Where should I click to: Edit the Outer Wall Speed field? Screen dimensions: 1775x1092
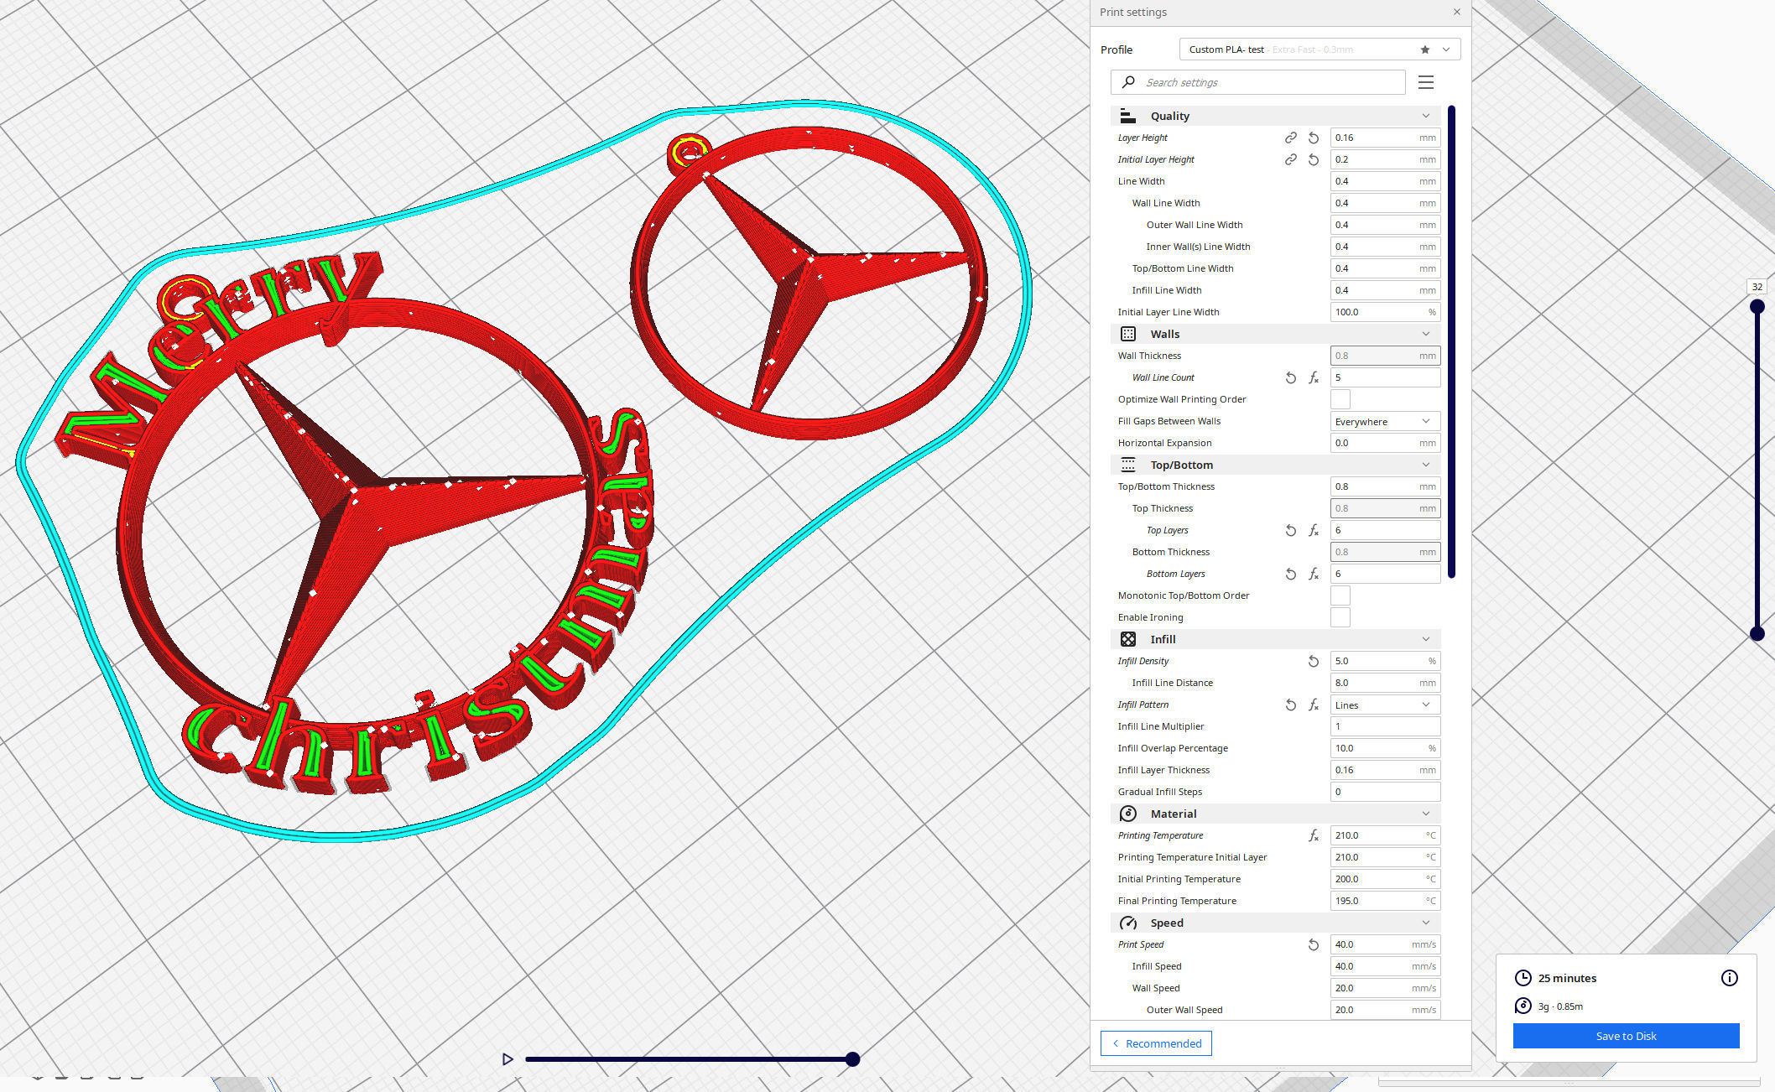pyautogui.click(x=1385, y=1010)
